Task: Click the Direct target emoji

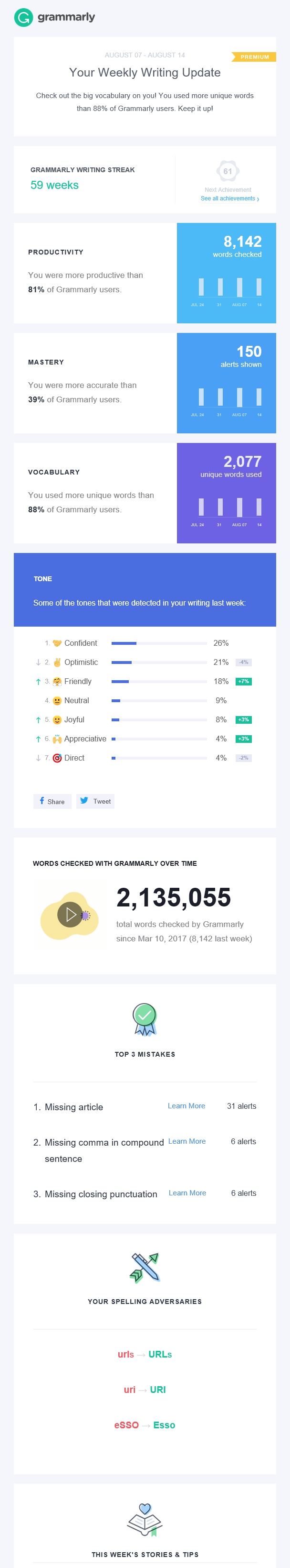Action: click(57, 758)
